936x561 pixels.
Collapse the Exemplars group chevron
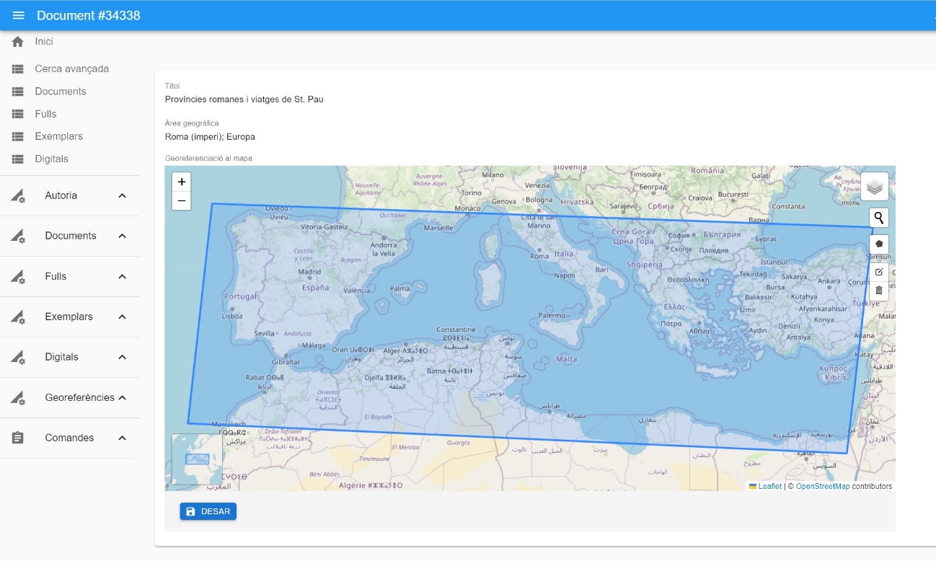(123, 317)
